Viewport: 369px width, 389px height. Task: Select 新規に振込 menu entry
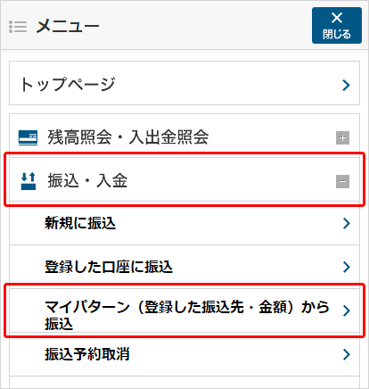click(x=184, y=223)
